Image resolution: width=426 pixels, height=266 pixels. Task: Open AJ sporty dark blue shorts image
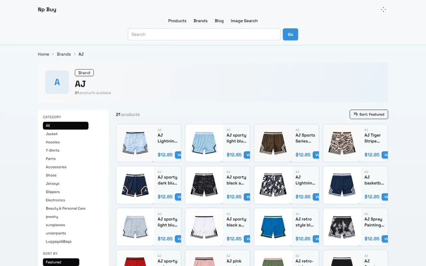click(x=135, y=185)
